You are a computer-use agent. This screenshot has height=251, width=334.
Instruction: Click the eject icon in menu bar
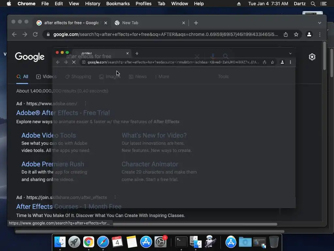[x=239, y=4]
